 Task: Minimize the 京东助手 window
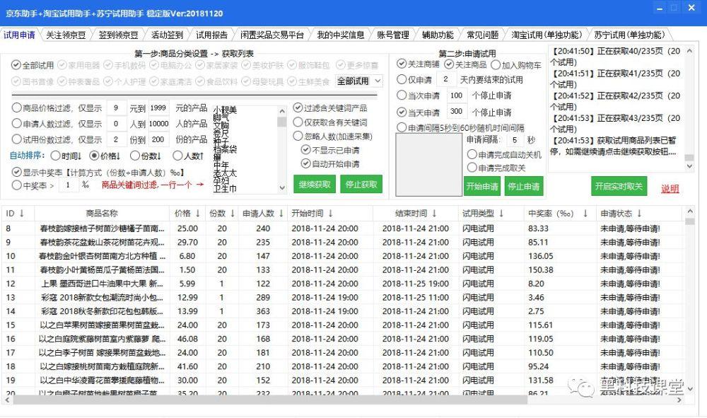[660, 8]
